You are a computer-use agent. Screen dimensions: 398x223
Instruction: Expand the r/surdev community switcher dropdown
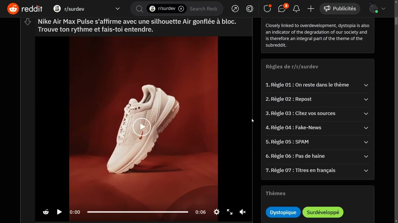[118, 9]
